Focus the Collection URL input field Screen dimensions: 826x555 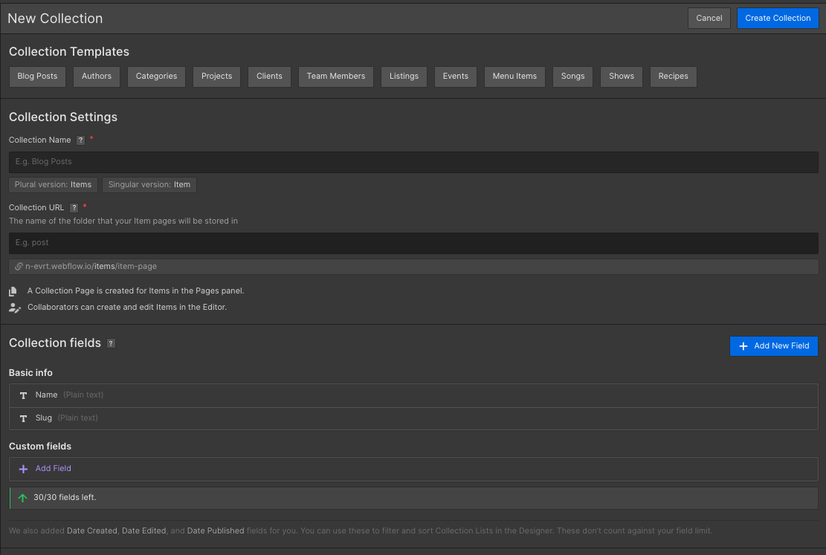[x=413, y=243]
